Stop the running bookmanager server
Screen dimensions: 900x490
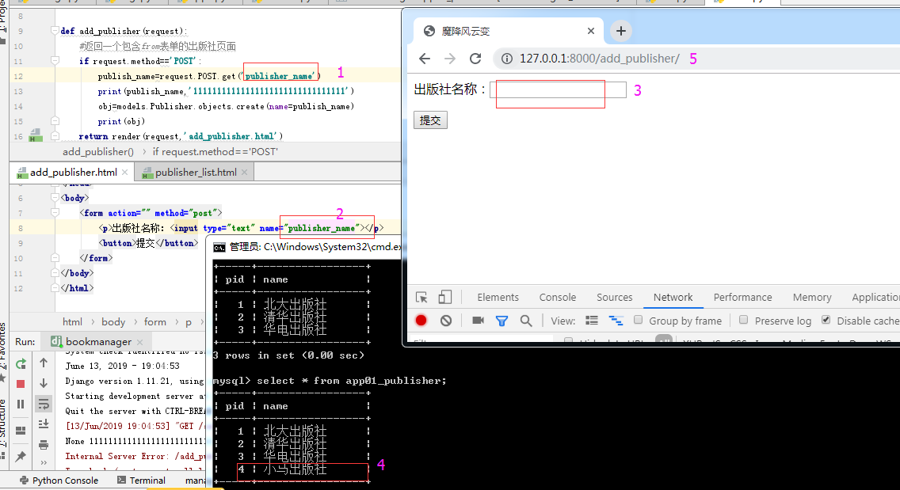(x=21, y=384)
